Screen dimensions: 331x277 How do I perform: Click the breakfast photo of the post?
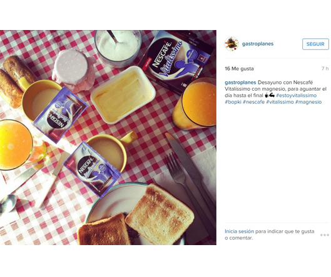108,138
